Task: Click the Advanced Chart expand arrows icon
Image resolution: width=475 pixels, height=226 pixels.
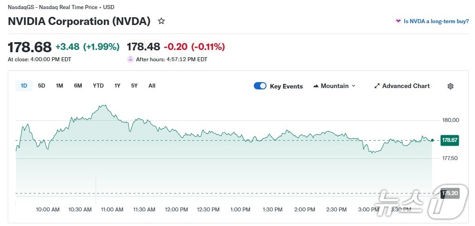Action: tap(377, 86)
